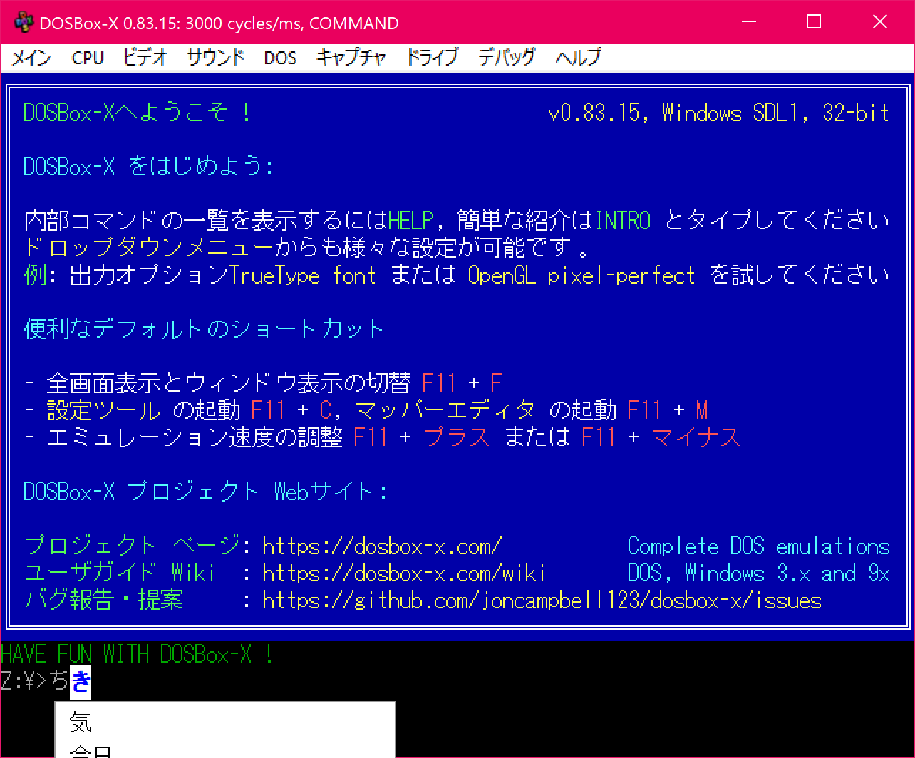The image size is (915, 758).
Task: Click the ドロップダウンメニュー yellow text
Action: (x=149, y=249)
